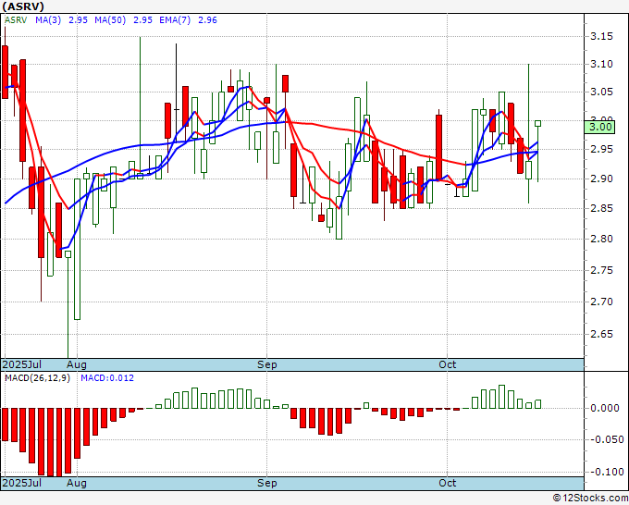Click the 0.000 MACD axis label
This screenshot has height=505, width=629.
click(605, 408)
